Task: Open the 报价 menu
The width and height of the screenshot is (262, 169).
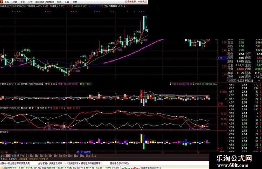Action: point(22,2)
